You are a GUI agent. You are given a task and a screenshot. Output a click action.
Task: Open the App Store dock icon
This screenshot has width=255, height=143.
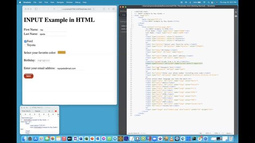coord(35,139)
